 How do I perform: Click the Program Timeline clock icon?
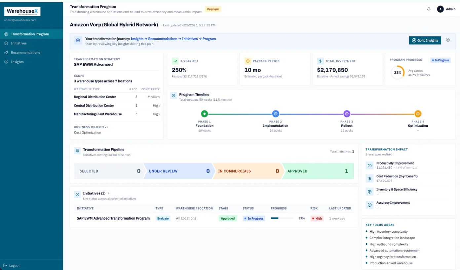[x=173, y=95]
